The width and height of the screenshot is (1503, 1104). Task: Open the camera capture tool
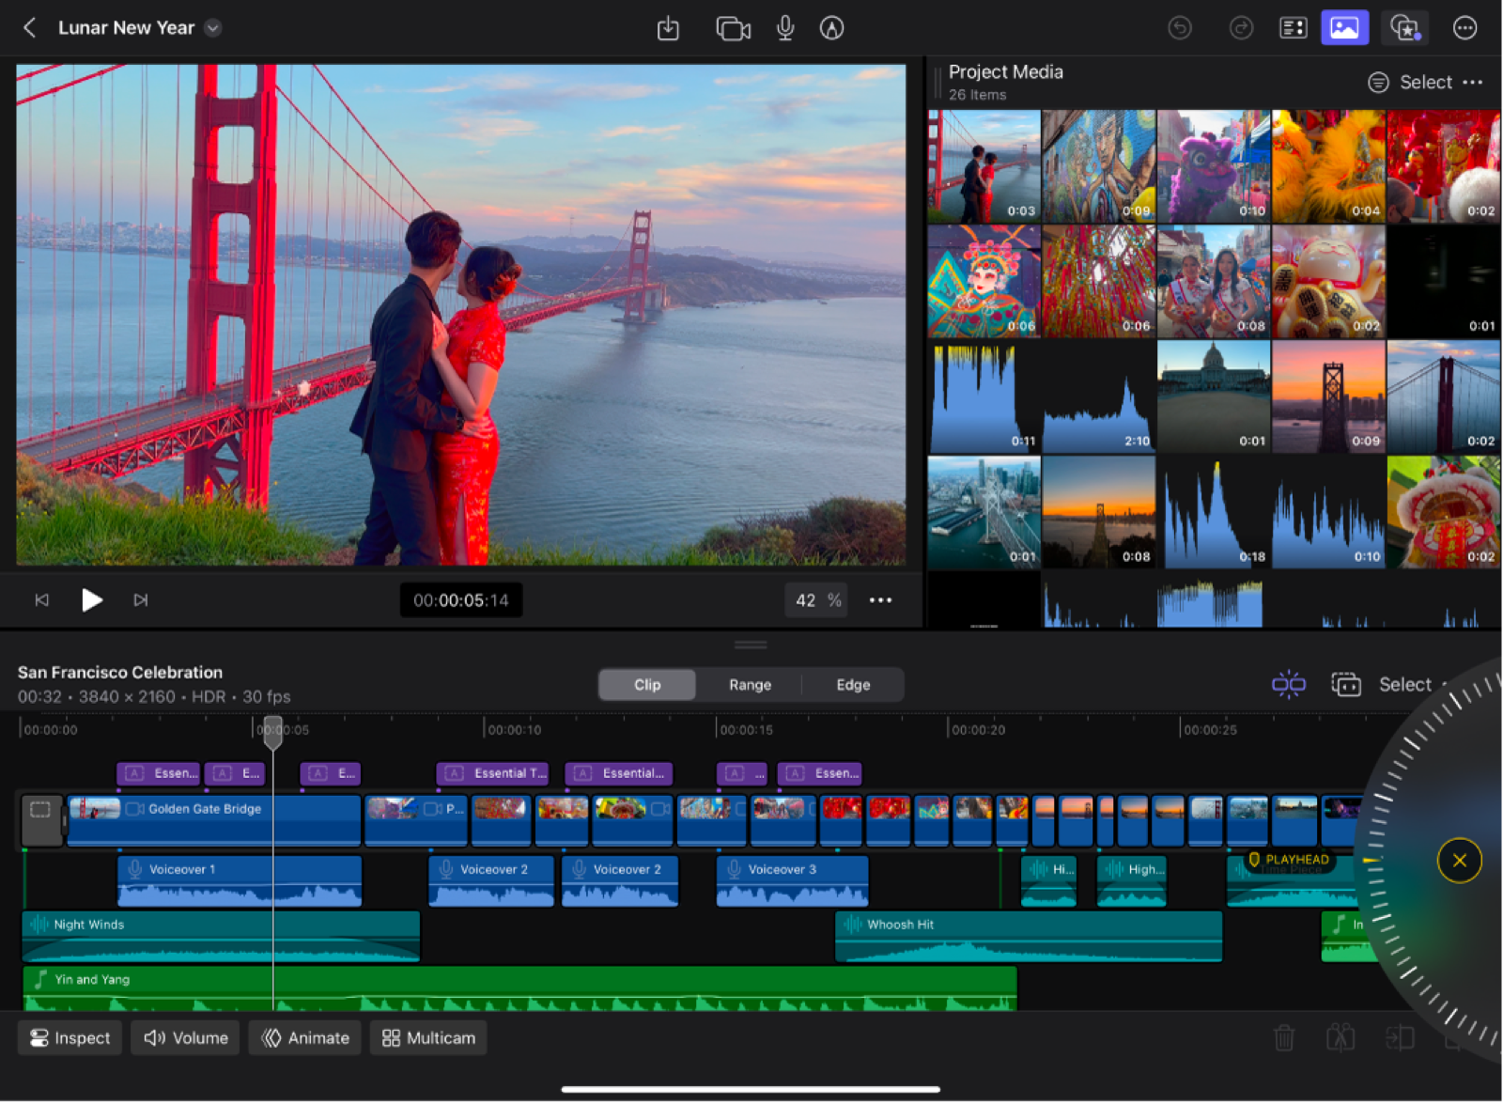[733, 28]
